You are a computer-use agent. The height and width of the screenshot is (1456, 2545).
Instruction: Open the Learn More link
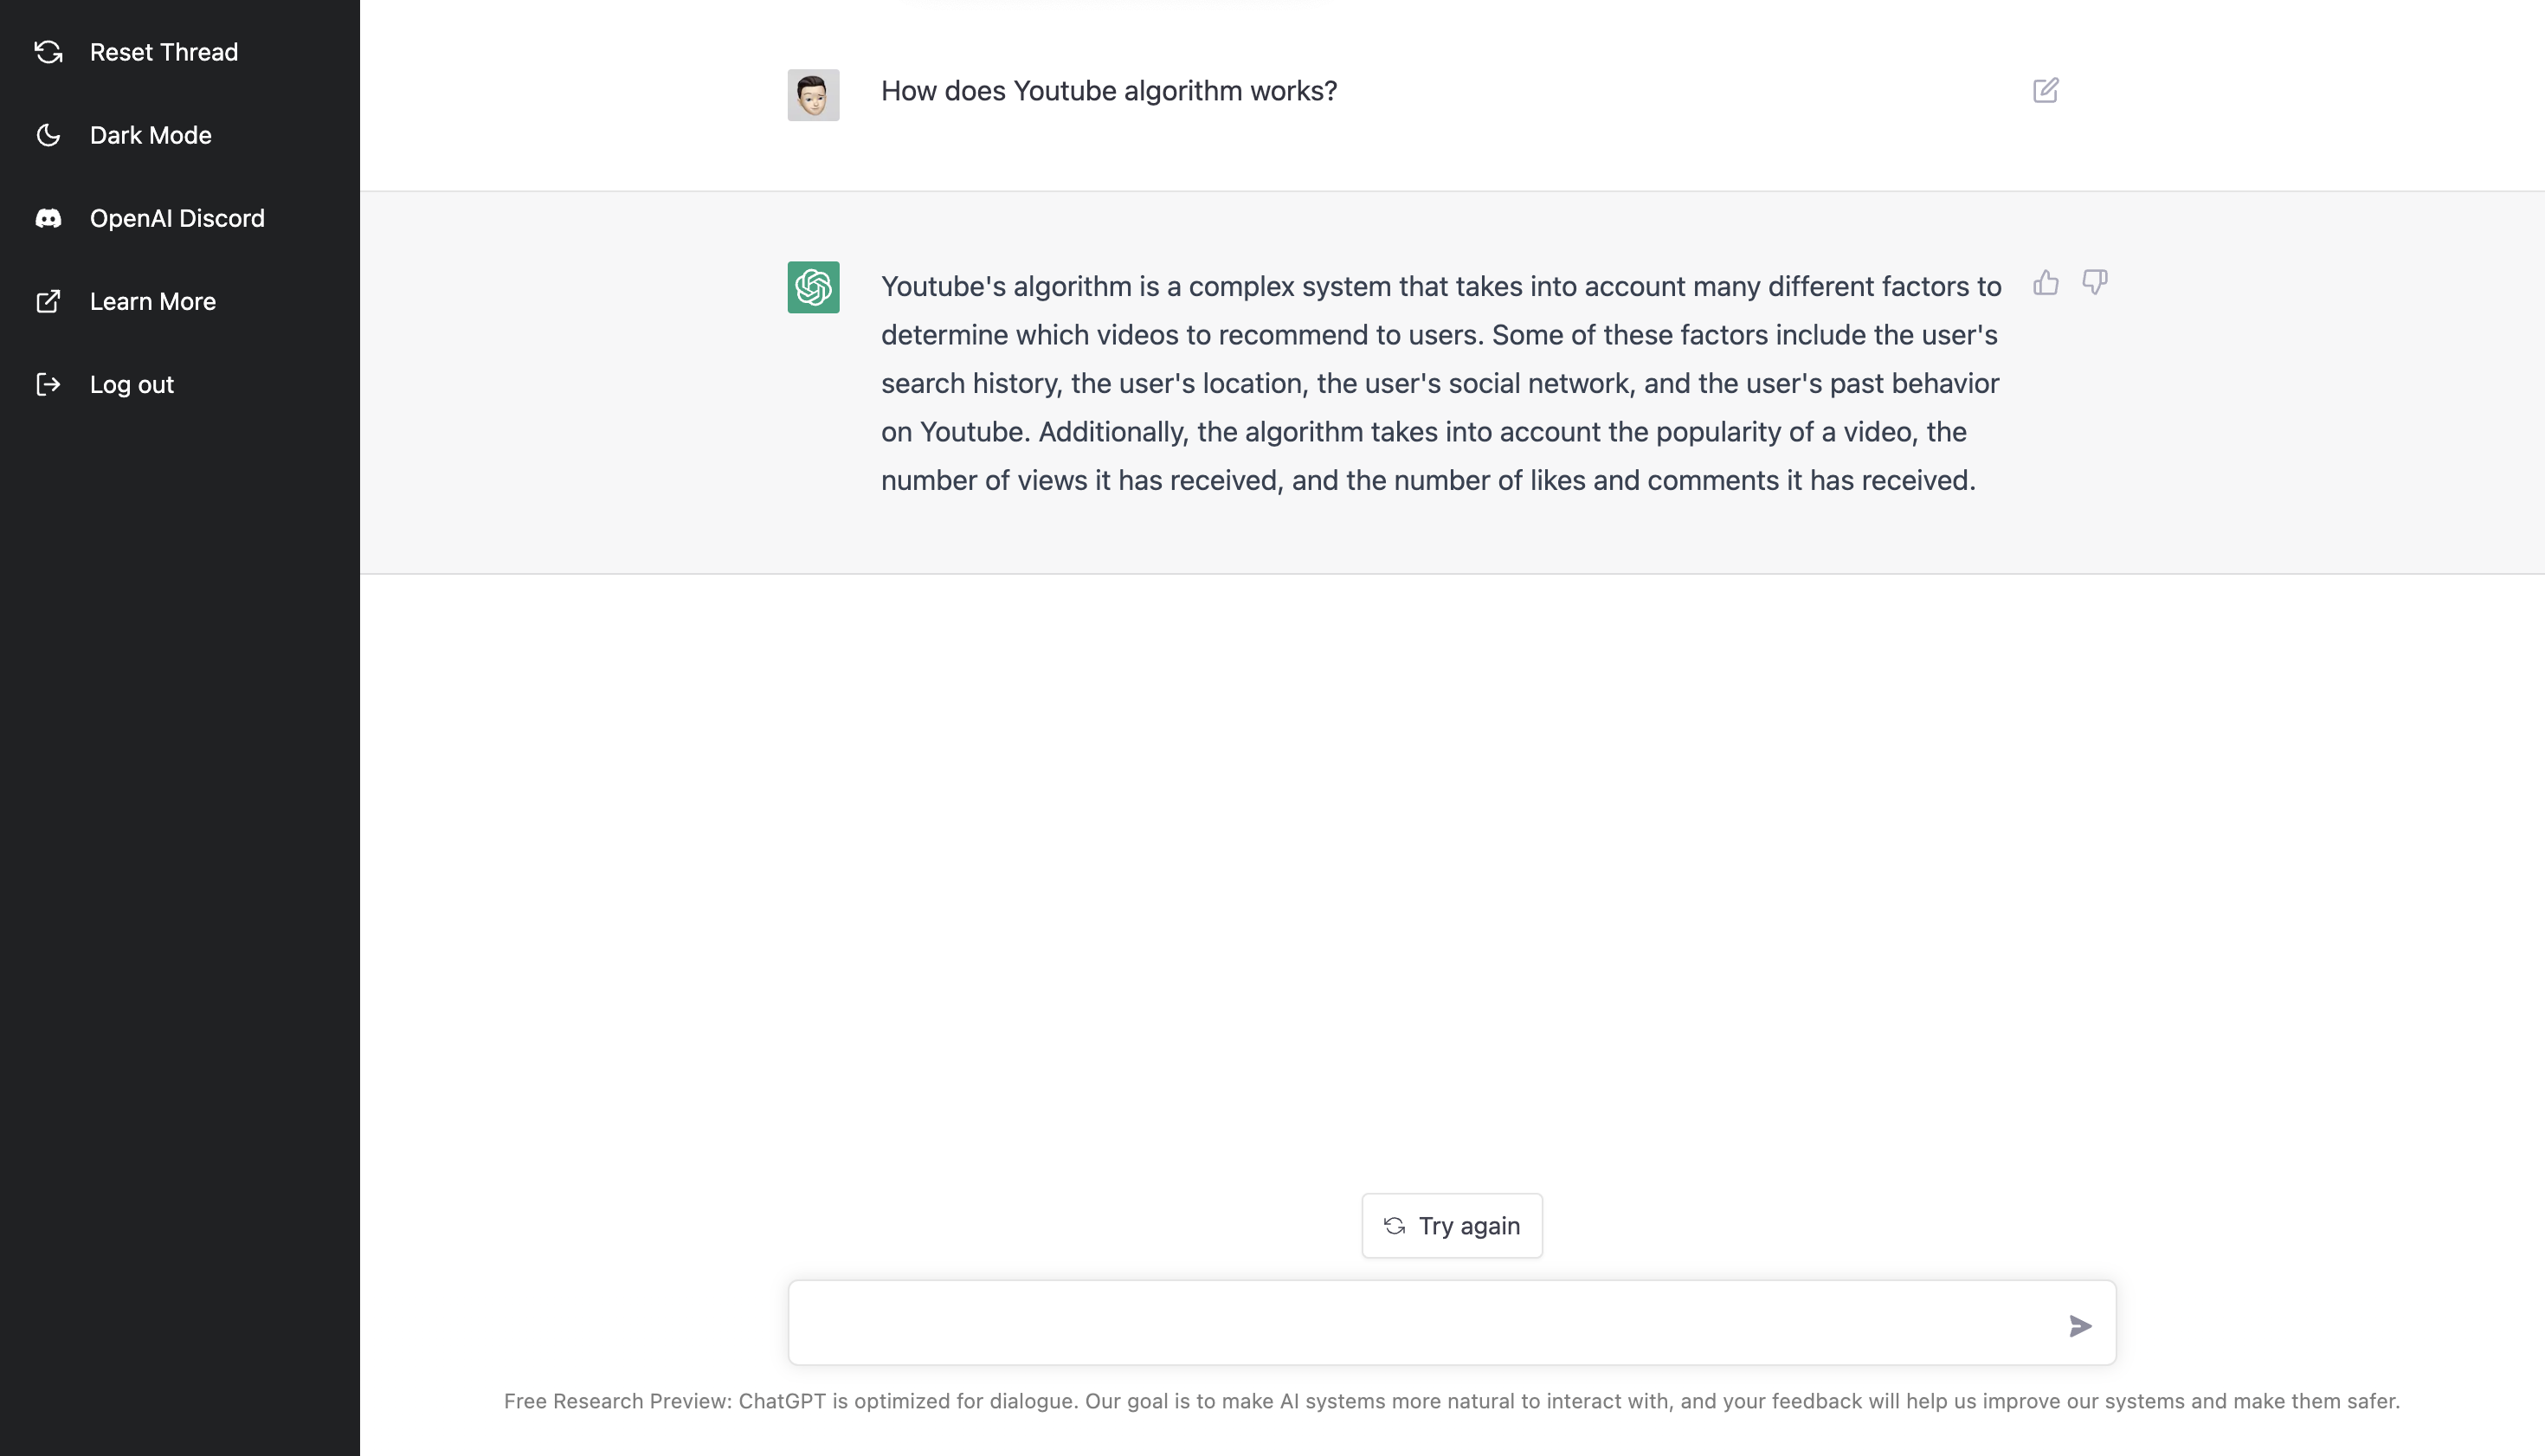pyautogui.click(x=153, y=301)
